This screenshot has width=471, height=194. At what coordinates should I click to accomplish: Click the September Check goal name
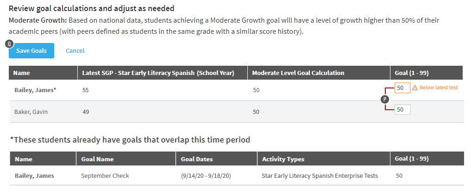[105, 175]
